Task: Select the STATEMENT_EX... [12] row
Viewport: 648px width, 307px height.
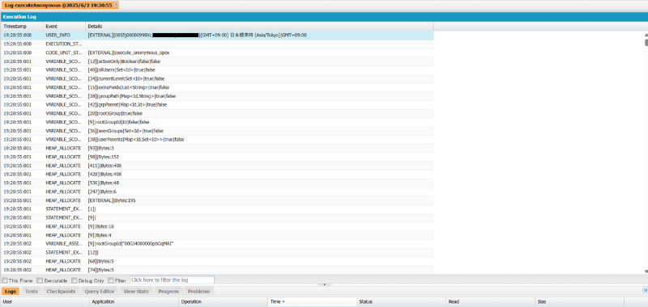Action: pyautogui.click(x=217, y=252)
